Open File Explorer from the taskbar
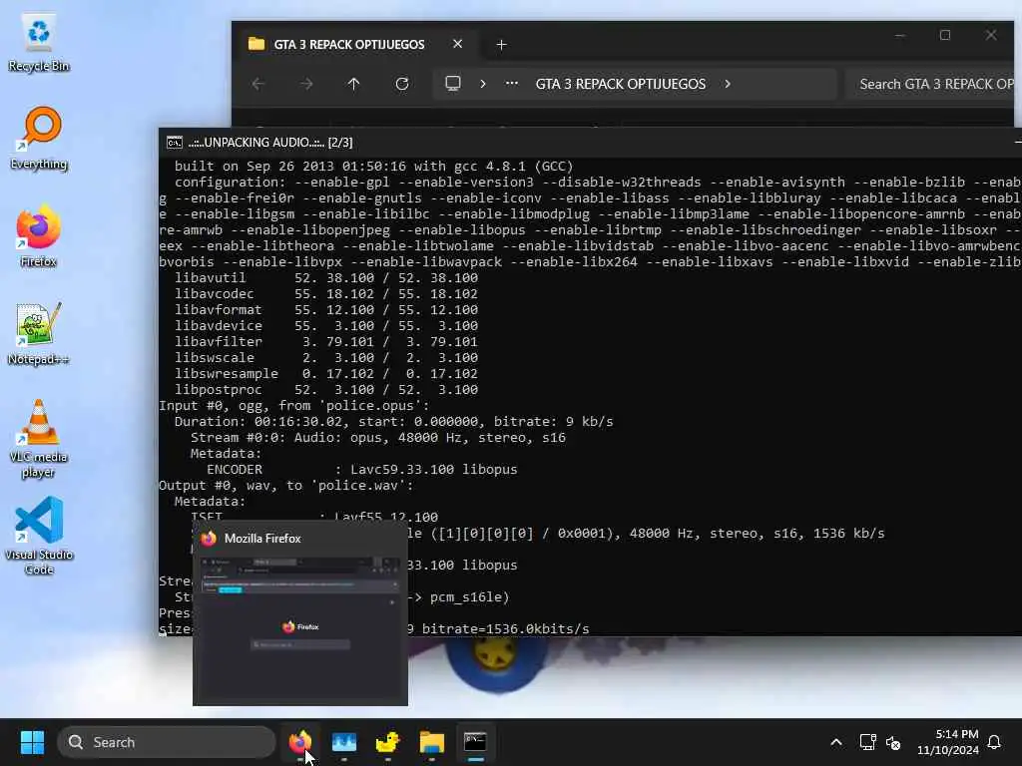The width and height of the screenshot is (1022, 766). tap(431, 742)
